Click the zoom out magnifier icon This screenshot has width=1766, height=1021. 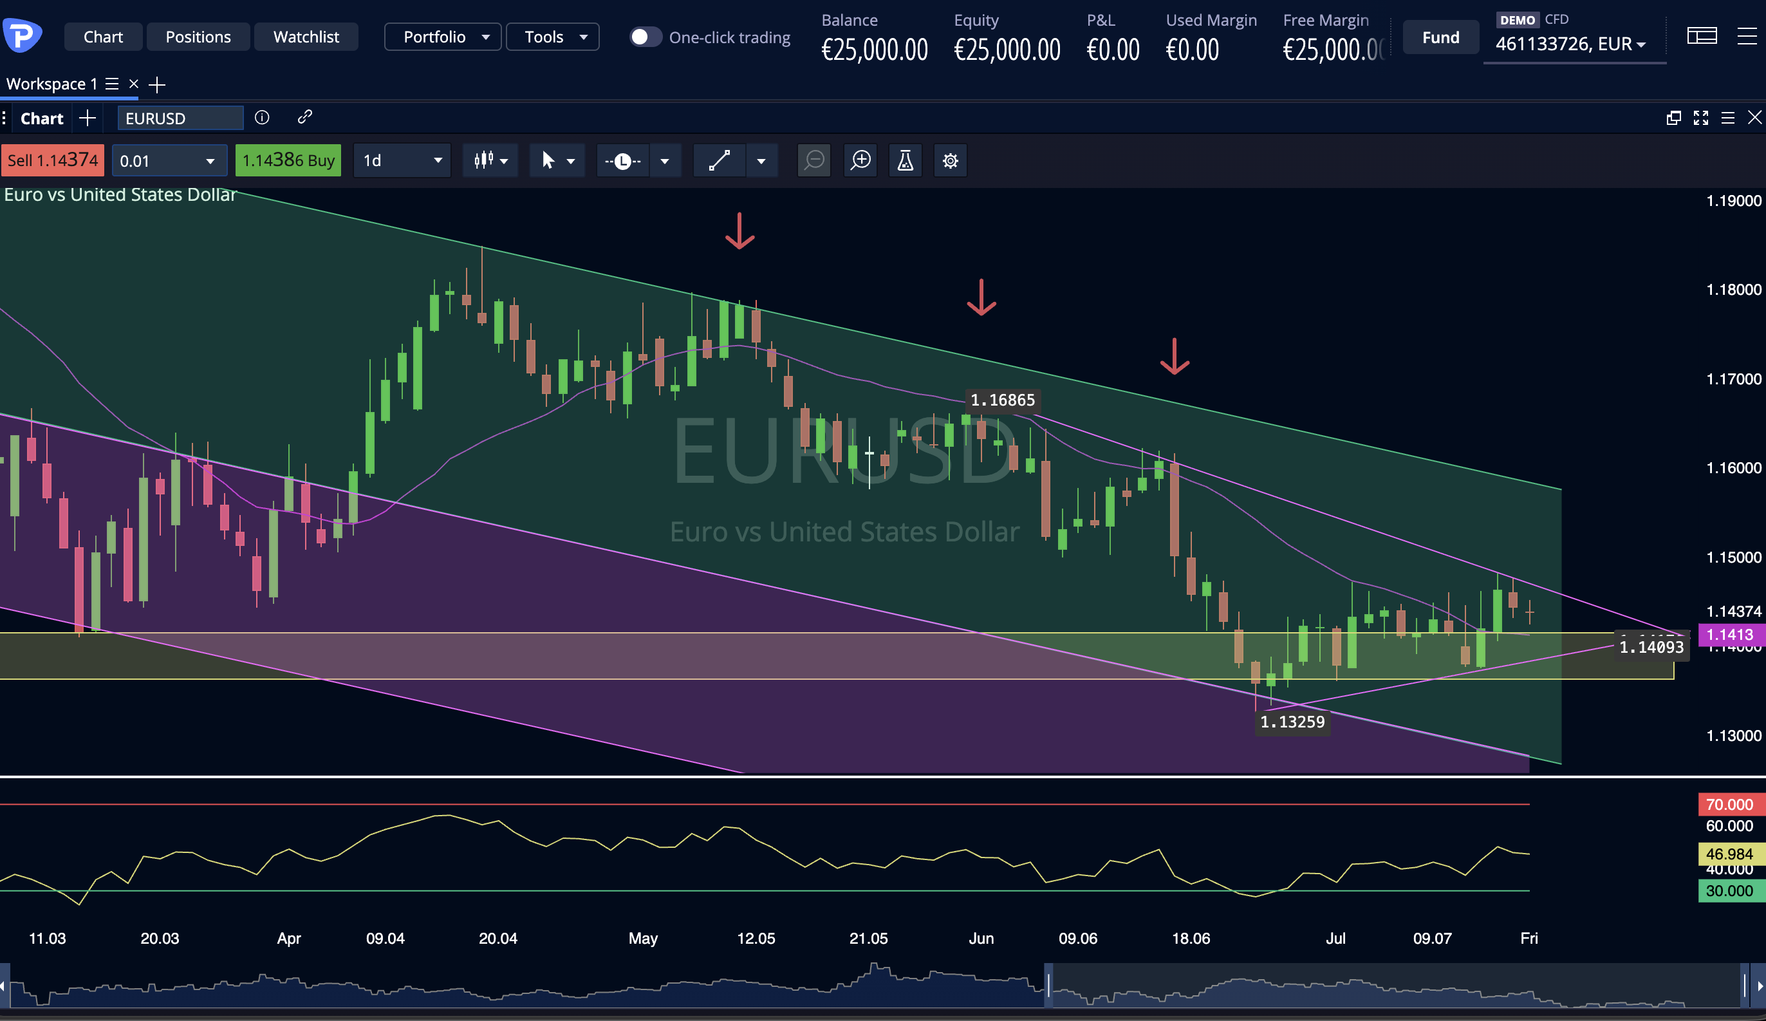814,160
